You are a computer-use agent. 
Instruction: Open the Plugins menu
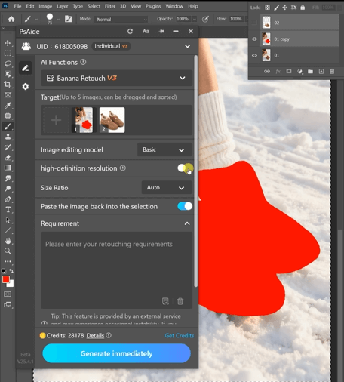click(153, 6)
